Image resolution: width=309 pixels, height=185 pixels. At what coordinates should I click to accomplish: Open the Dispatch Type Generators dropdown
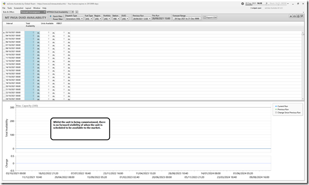pyautogui.click(x=74, y=19)
